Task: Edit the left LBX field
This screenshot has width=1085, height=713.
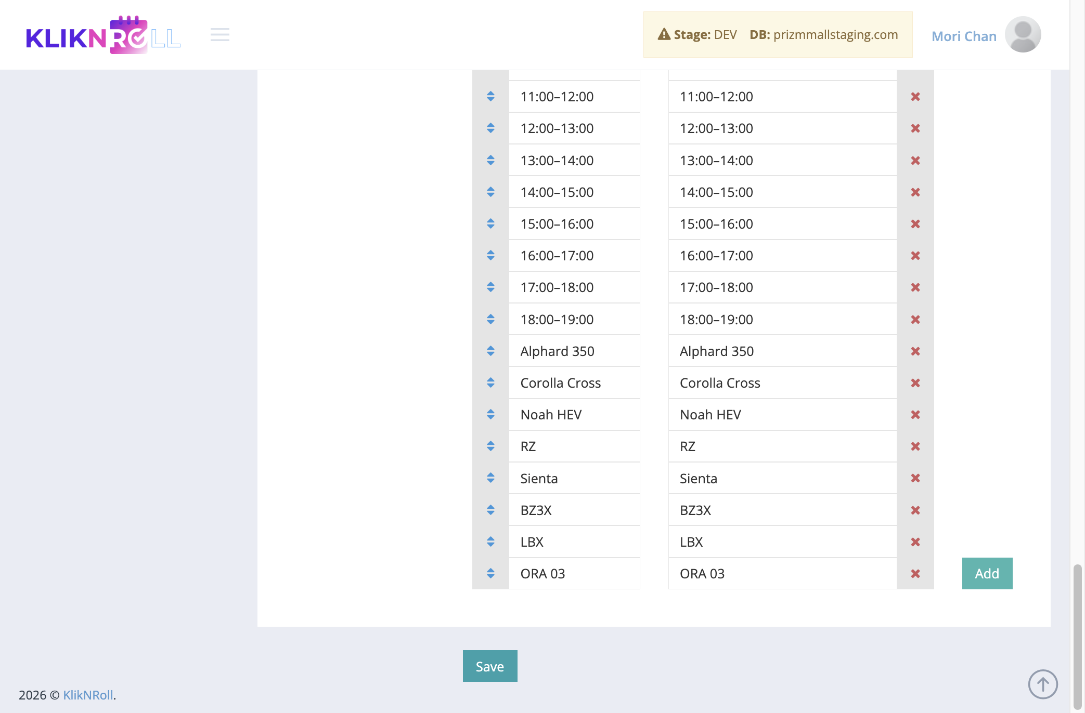Action: 574,542
